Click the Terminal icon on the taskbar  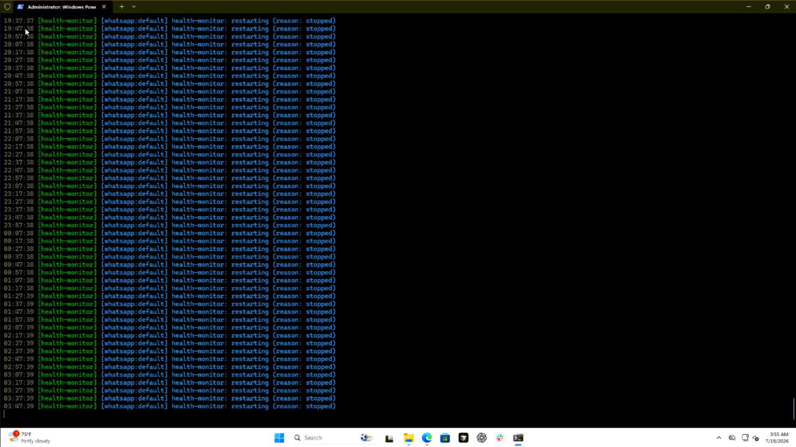pos(518,438)
